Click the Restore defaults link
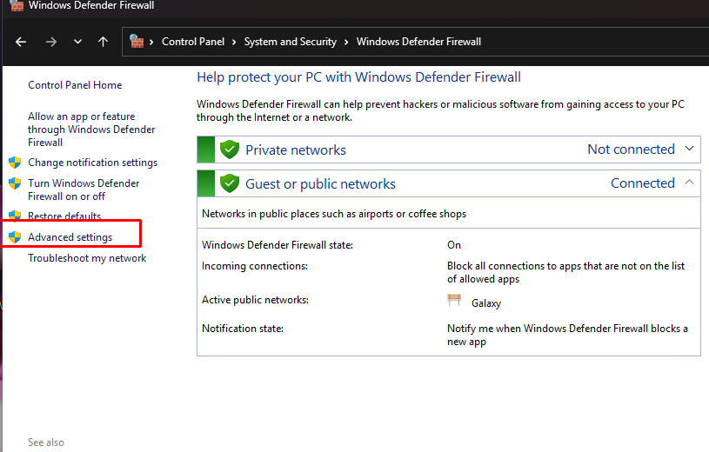Screen dimensions: 709x452 coord(64,216)
